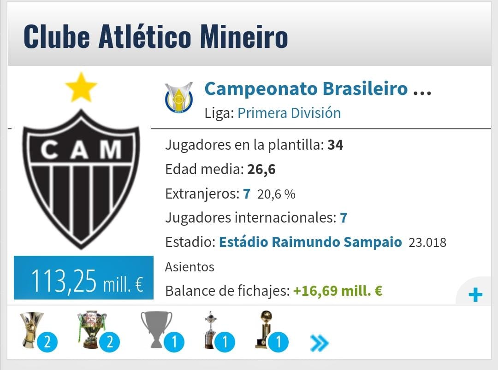Image resolution: width=498 pixels, height=370 pixels.
Task: Click the Clube Atlético Mineiro title
Action: pyautogui.click(x=156, y=37)
